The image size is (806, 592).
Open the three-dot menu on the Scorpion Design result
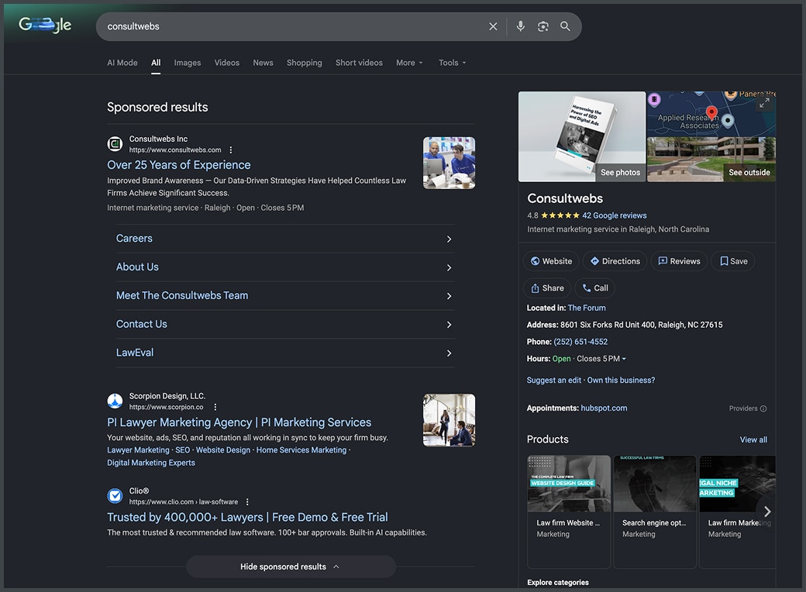215,406
